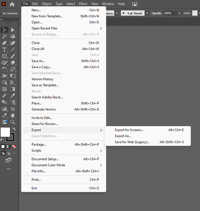Choose the Eyedropper tool

(13, 96)
